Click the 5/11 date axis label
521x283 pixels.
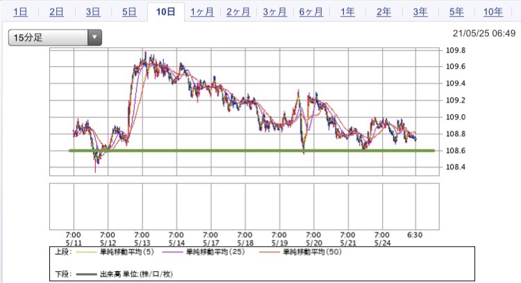tap(74, 243)
